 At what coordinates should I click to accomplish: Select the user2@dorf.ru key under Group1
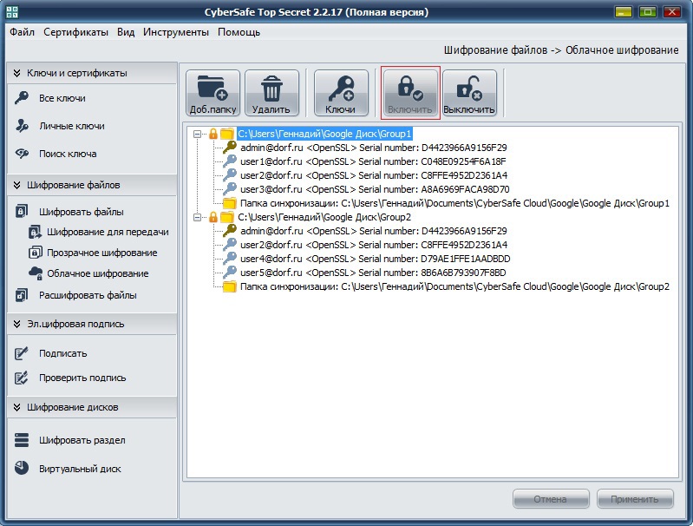374,175
